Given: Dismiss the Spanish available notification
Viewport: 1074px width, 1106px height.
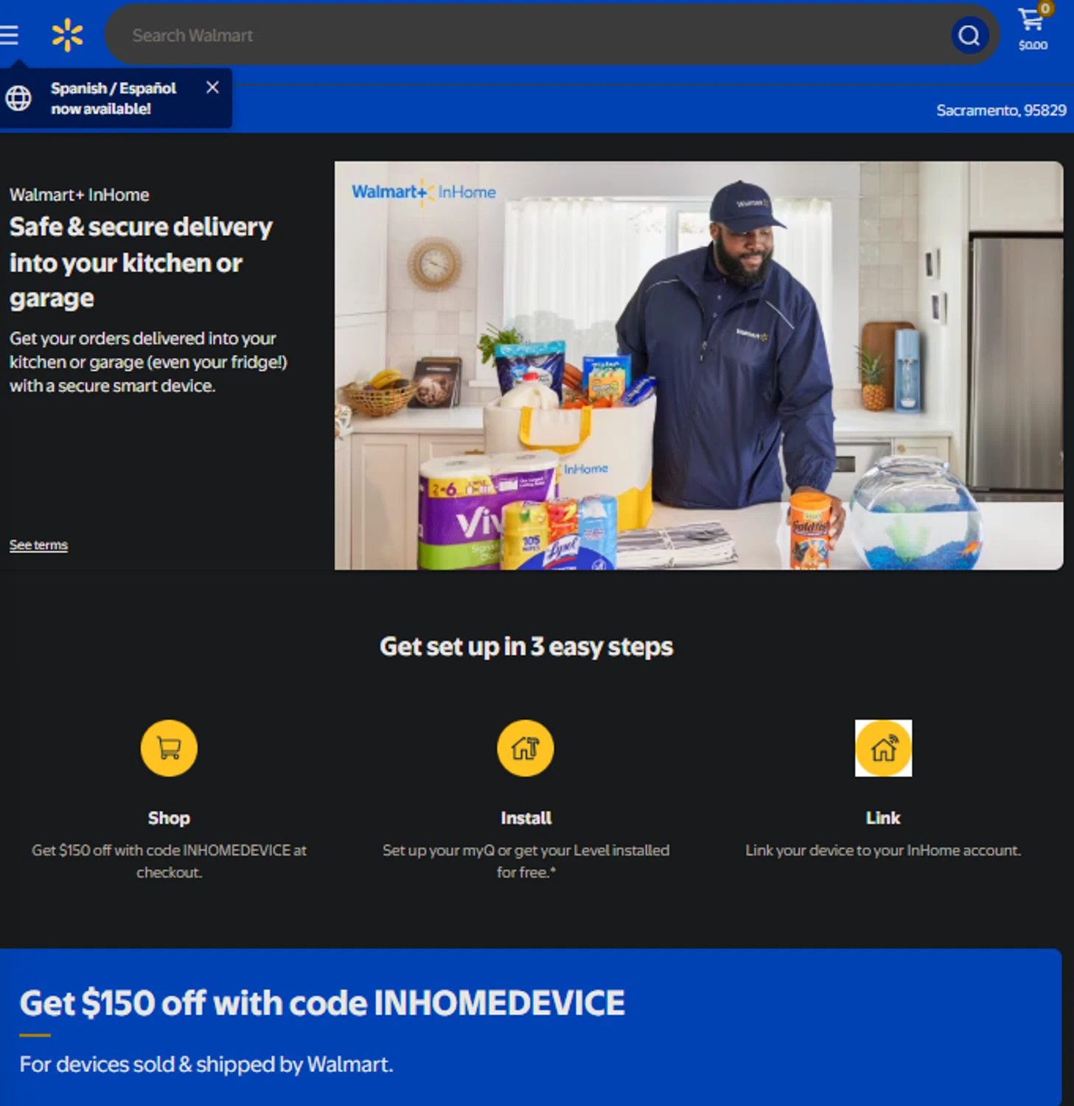Looking at the screenshot, I should (212, 88).
